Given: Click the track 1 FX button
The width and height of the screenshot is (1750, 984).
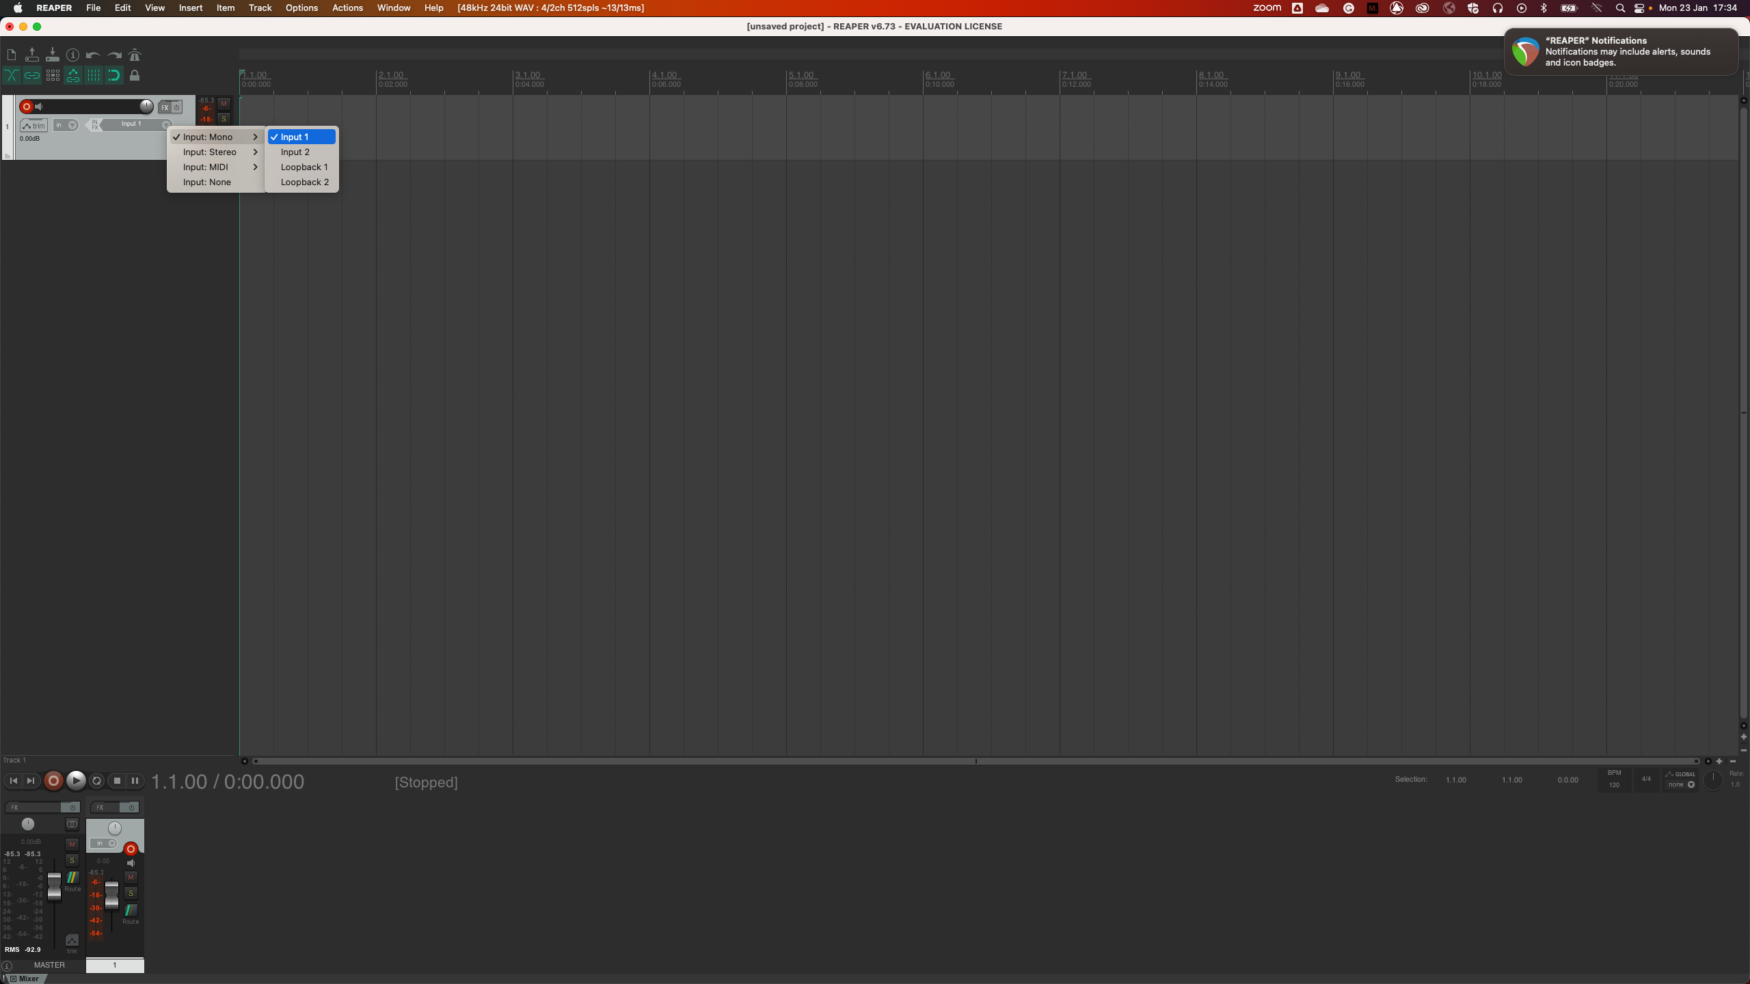Looking at the screenshot, I should pos(165,107).
